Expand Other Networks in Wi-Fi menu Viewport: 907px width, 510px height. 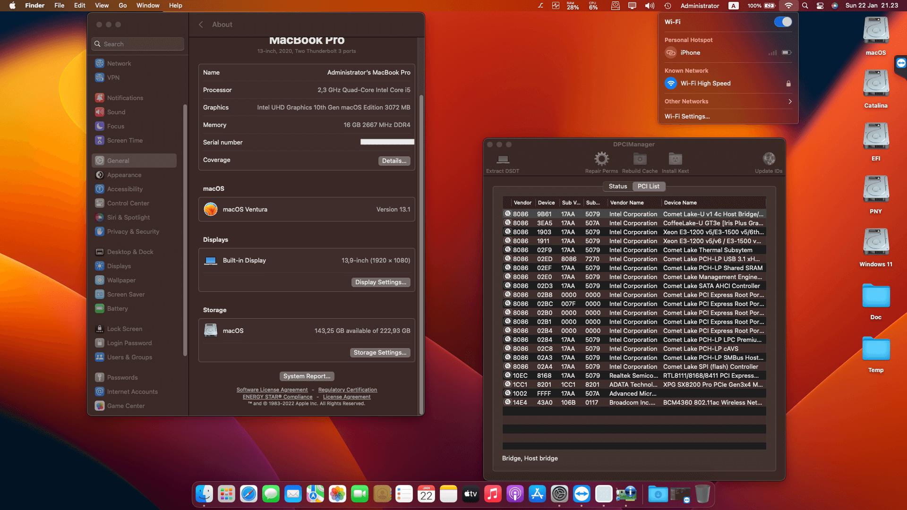point(728,102)
